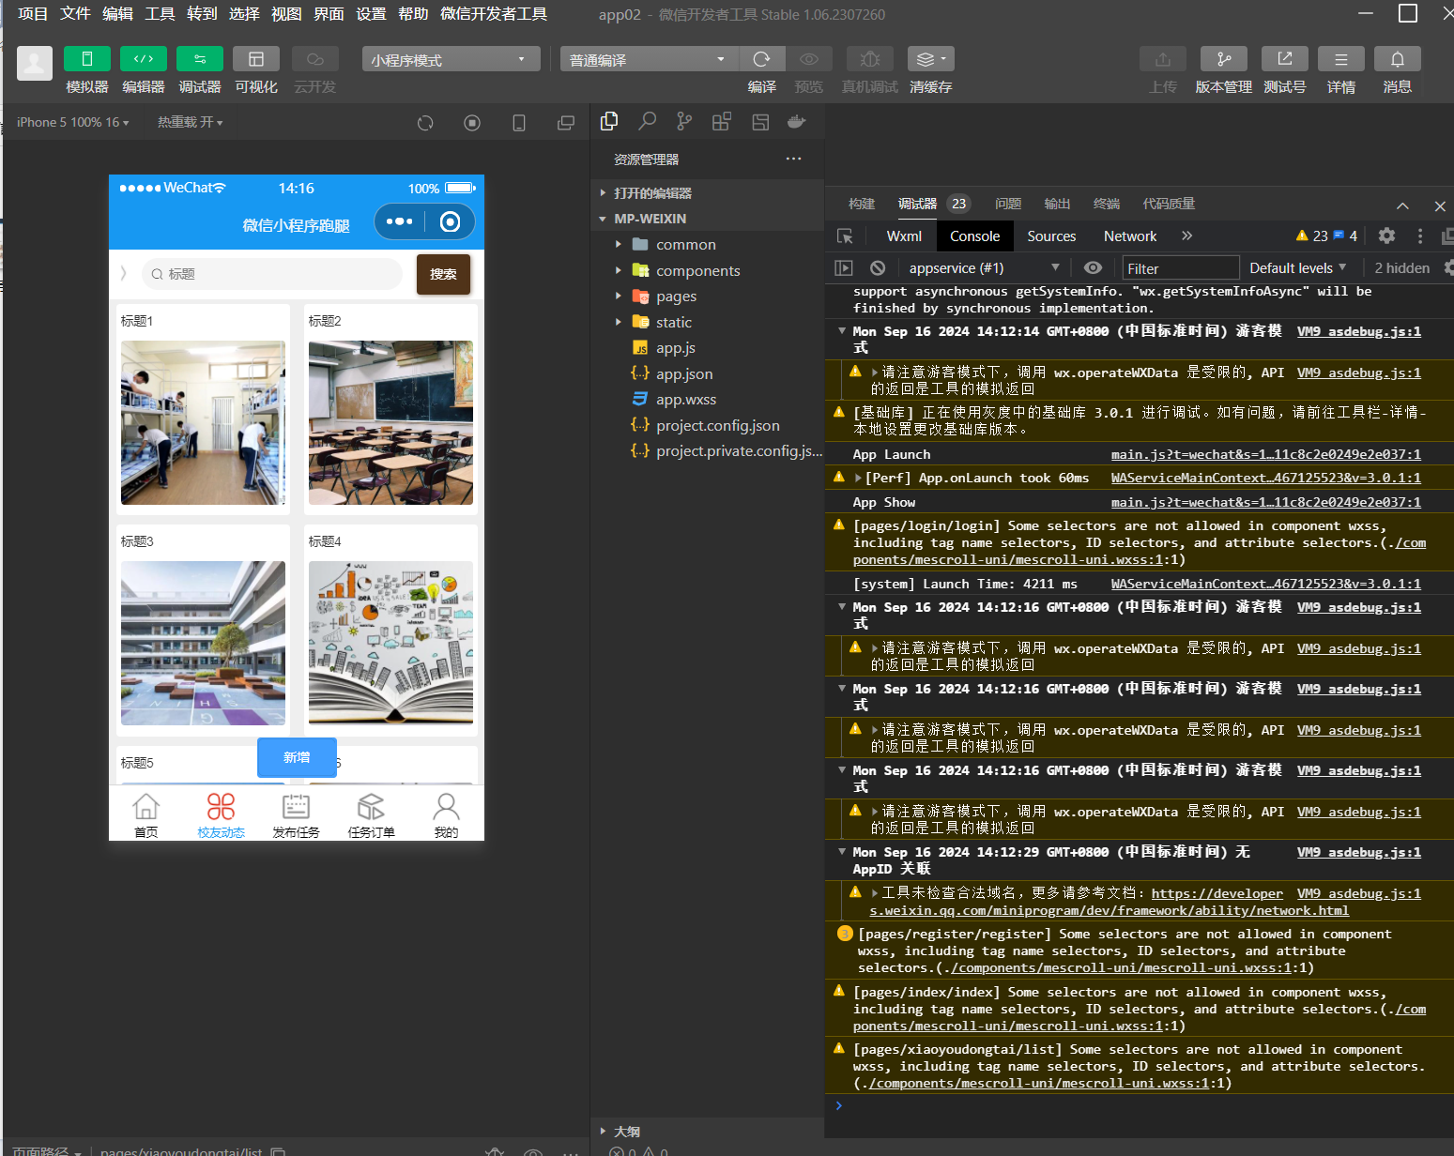Open devtools settings gear icon

1386,236
